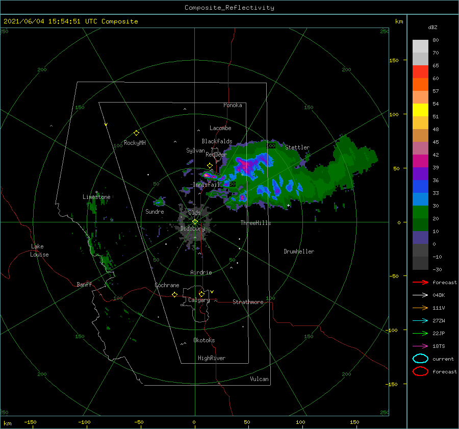Click the orange 57-60 dBZ swatch
The width and height of the screenshot is (459, 429).
420,85
